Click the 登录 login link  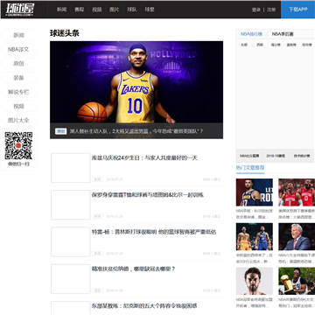[256, 10]
